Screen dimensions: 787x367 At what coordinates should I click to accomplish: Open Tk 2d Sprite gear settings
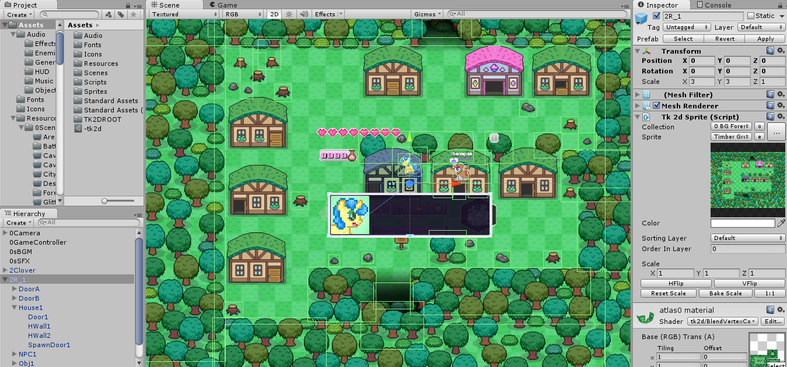point(780,117)
